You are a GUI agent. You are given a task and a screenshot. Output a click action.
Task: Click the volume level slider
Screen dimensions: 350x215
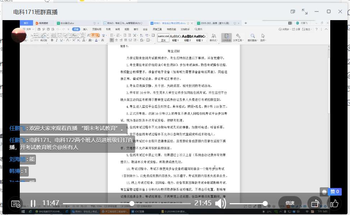click(x=248, y=203)
